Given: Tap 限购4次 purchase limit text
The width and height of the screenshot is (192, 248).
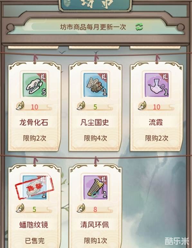Looking at the screenshot, I should pos(96,138).
